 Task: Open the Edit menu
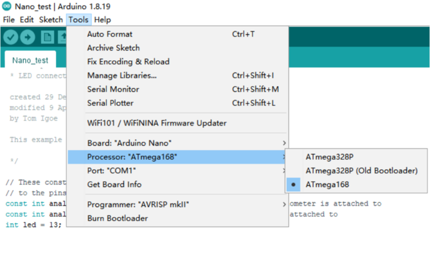[26, 20]
